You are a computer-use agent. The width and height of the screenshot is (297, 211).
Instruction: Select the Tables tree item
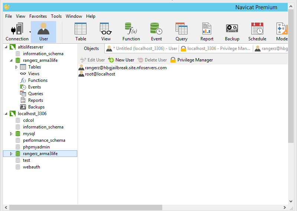[34, 67]
